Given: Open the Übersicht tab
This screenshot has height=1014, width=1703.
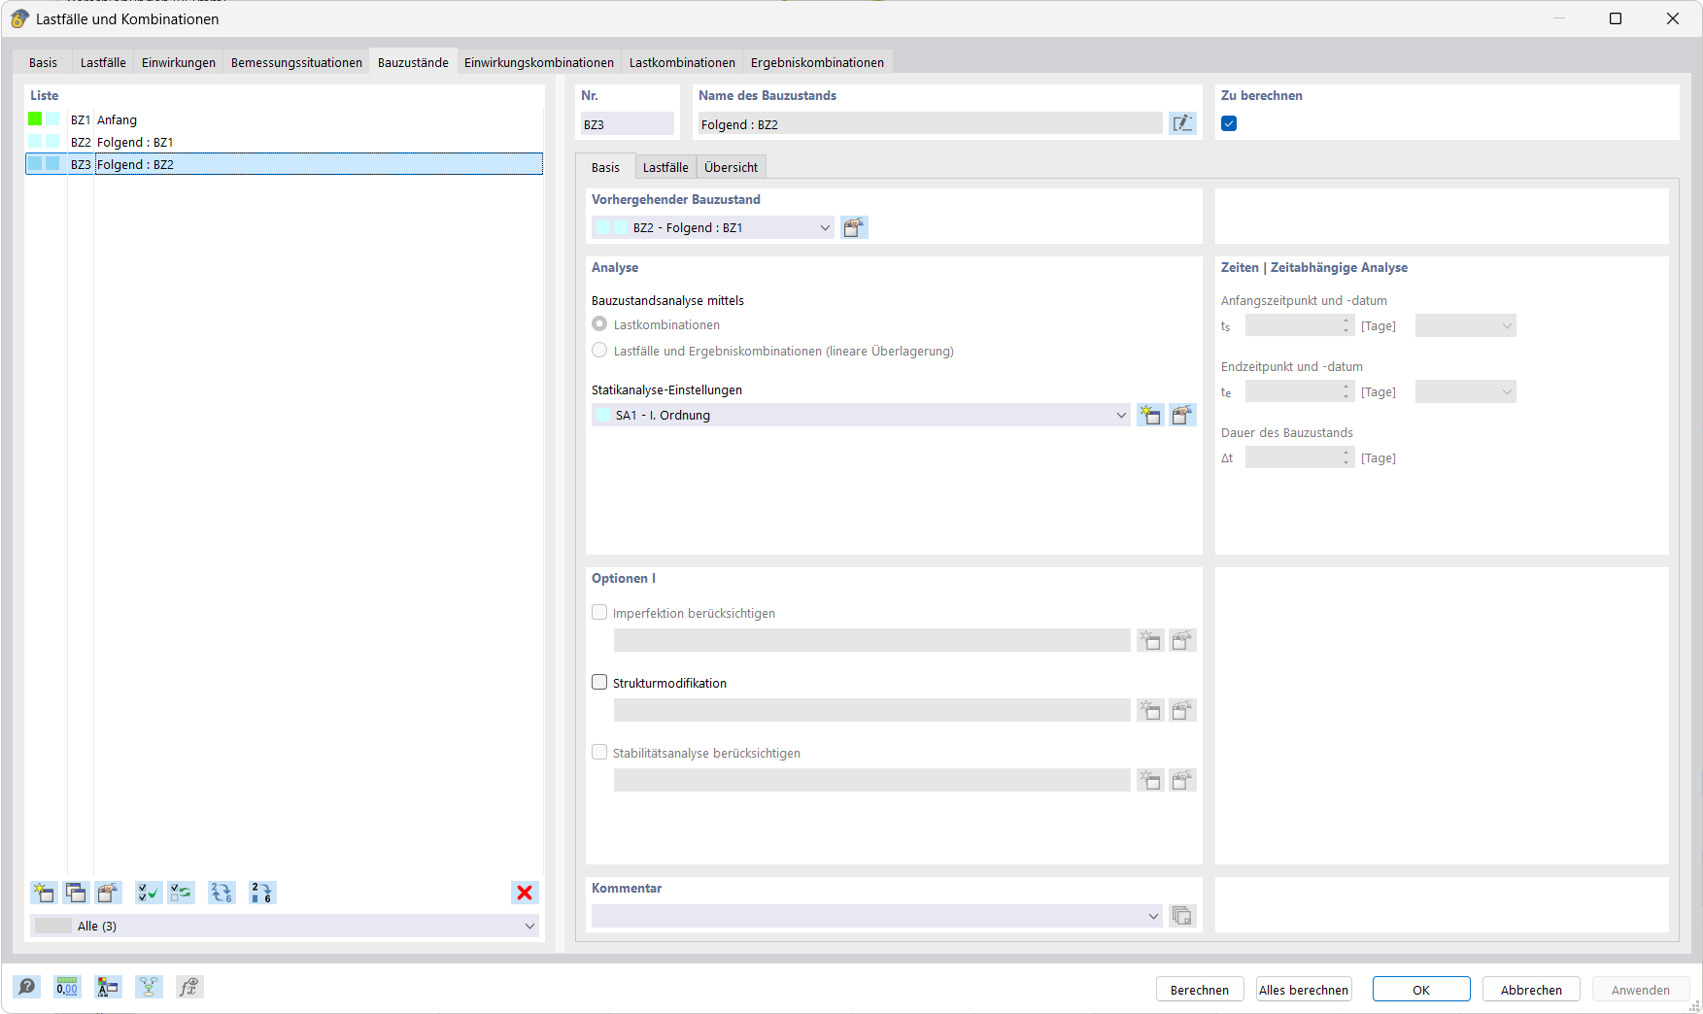Looking at the screenshot, I should (x=731, y=166).
